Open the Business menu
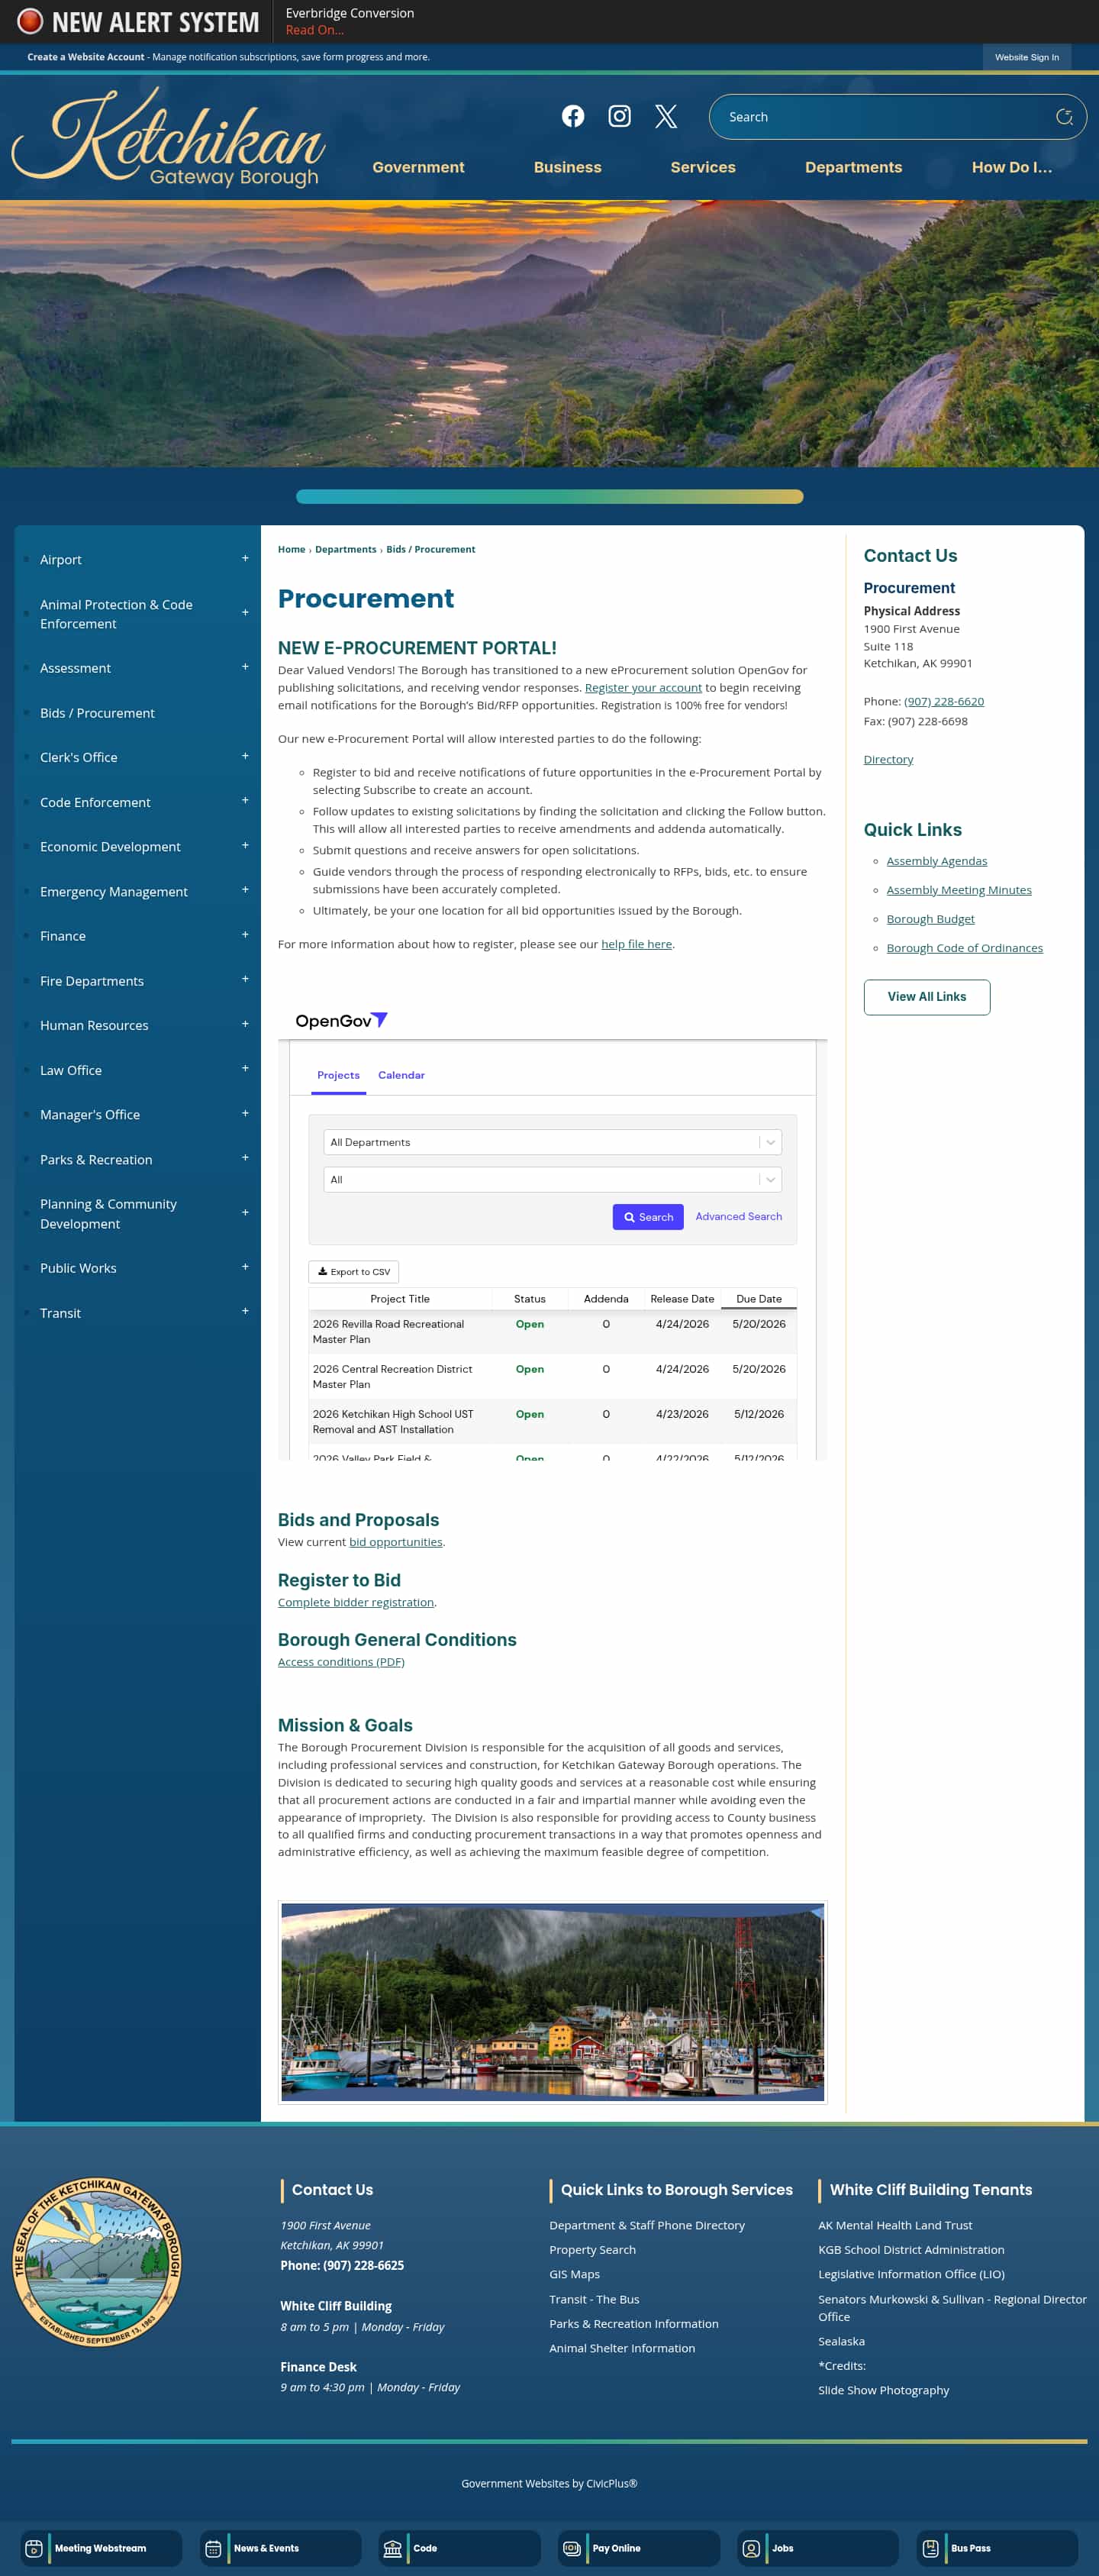 (x=567, y=167)
